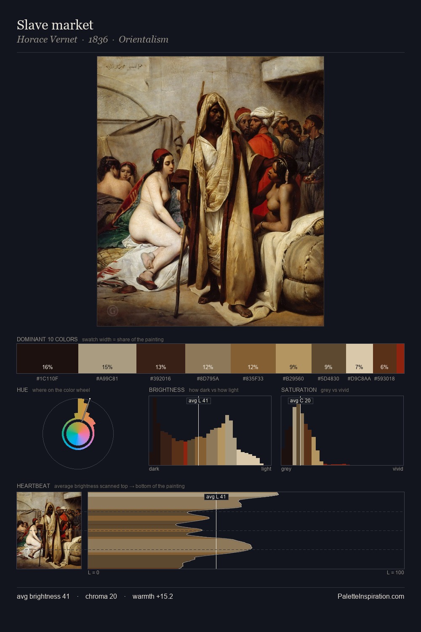421x632 pixels.
Task: Click the 15% share label
Action: (107, 367)
